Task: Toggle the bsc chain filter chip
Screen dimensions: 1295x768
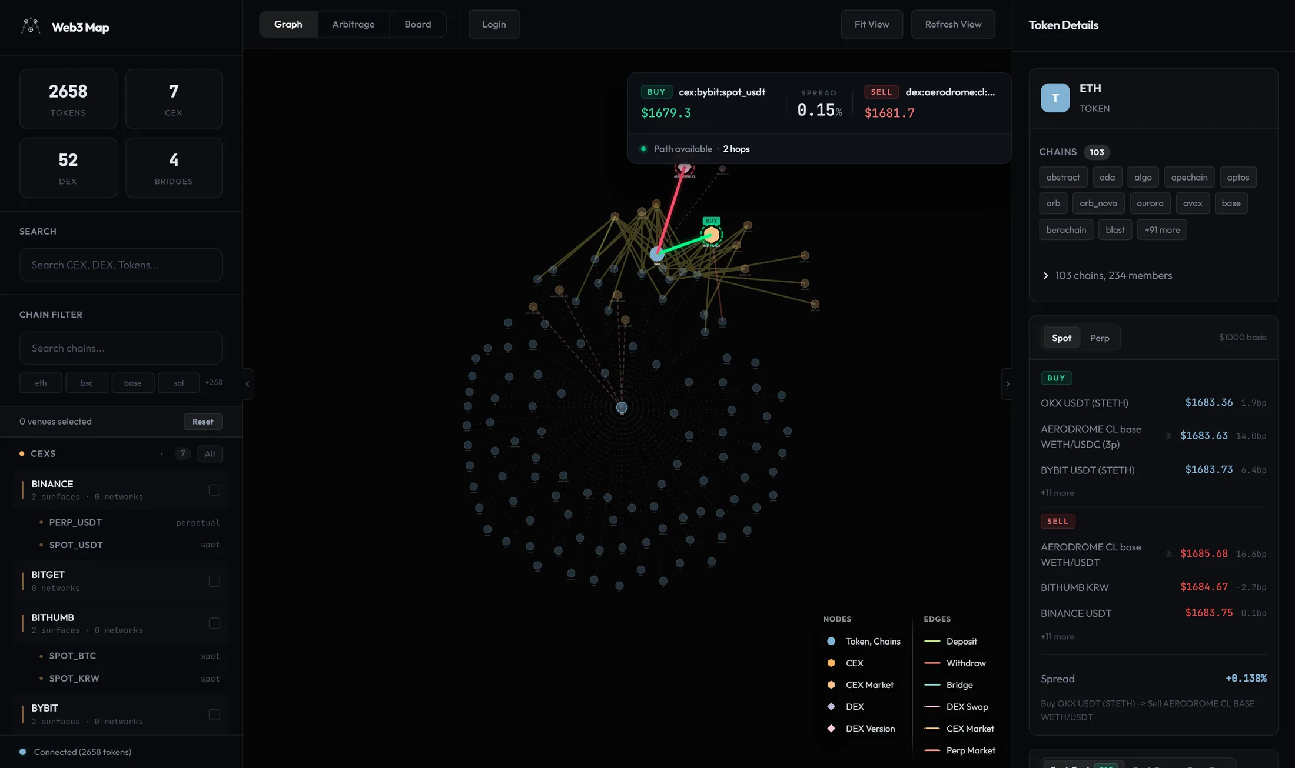Action: tap(87, 382)
